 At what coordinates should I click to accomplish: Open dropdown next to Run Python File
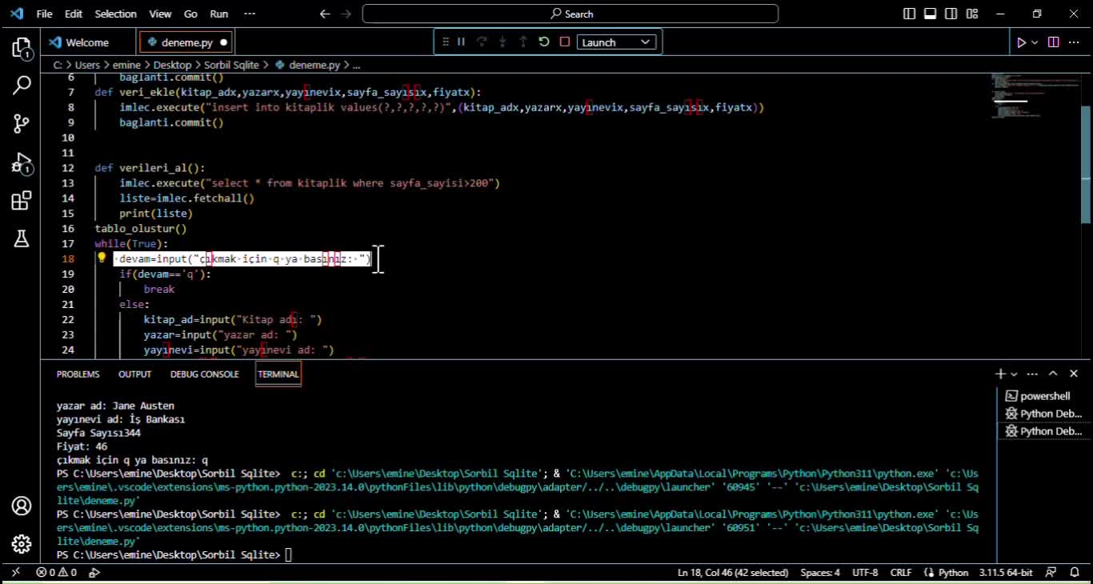coord(1035,42)
